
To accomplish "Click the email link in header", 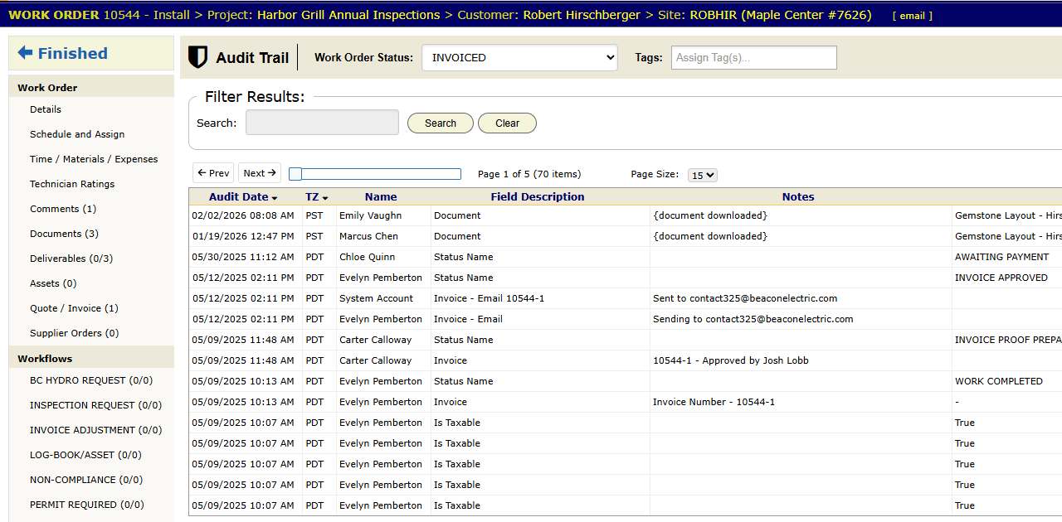I will point(912,16).
